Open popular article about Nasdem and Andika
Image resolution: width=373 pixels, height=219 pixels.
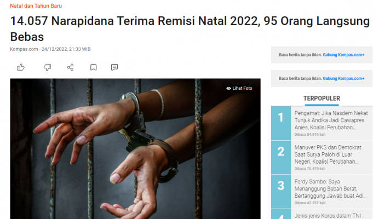[331, 120]
